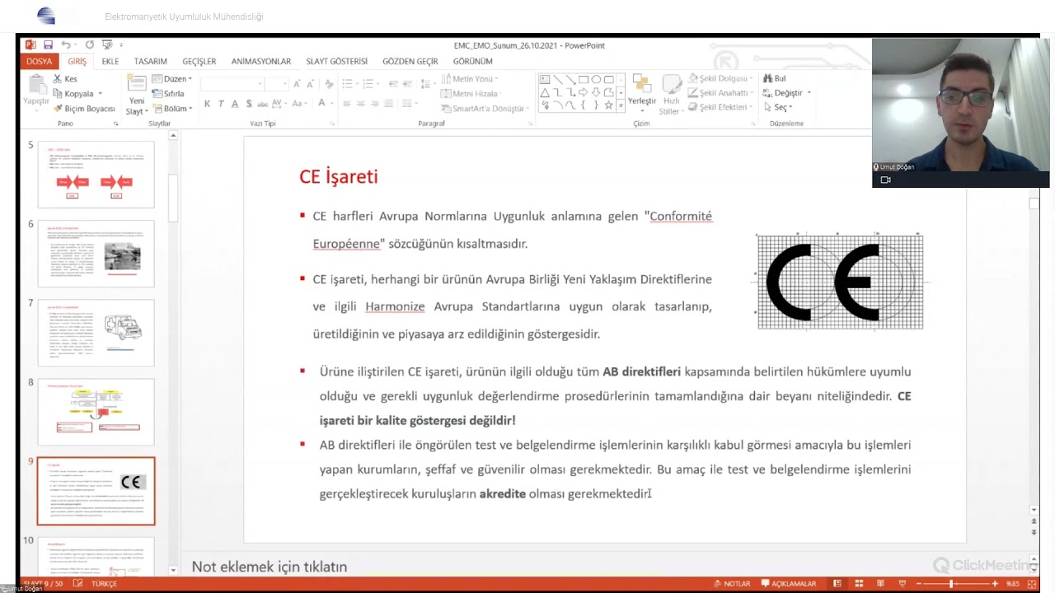Switch to the GEÇİŞLER tab

[x=199, y=61]
